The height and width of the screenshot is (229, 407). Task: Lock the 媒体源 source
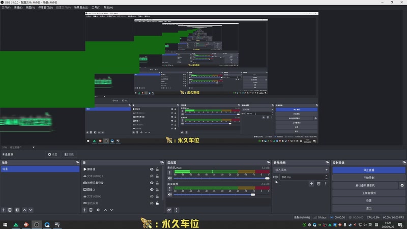[x=157, y=169]
